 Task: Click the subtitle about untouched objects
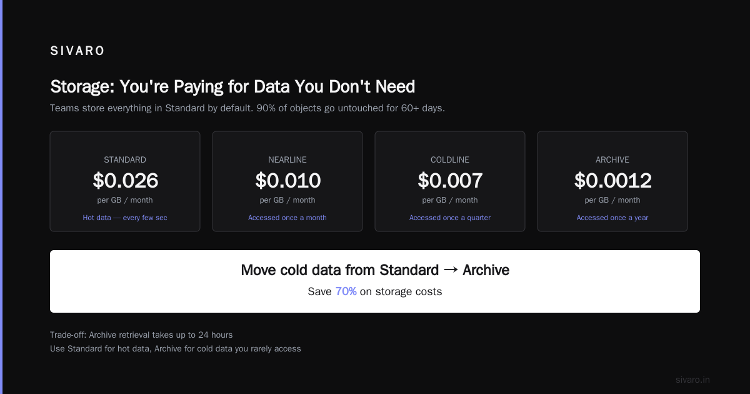pos(247,108)
